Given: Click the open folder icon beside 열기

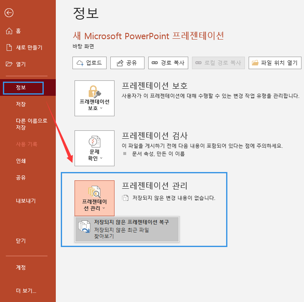Looking at the screenshot, I should coord(9,64).
